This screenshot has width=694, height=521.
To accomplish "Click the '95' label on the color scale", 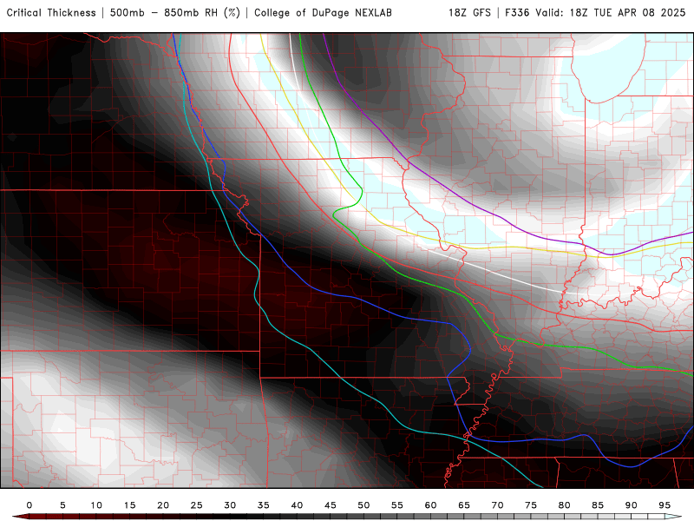I will 665,505.
